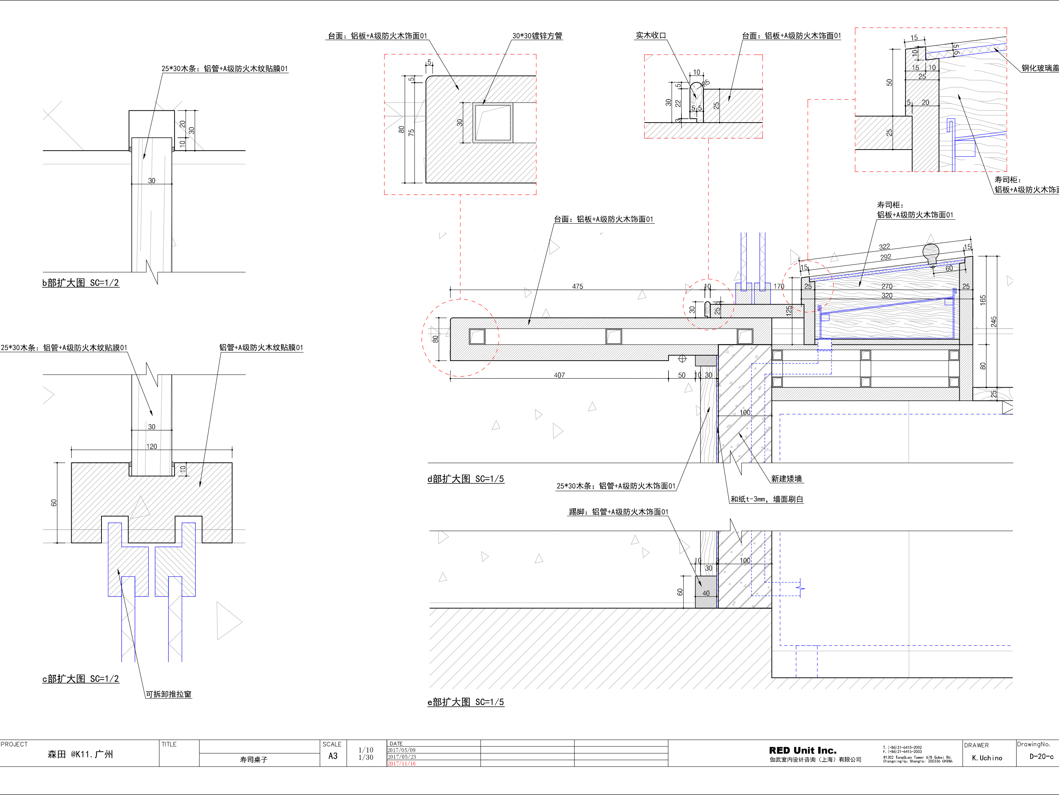Select the 120 dimension in detail c
This screenshot has width=1059, height=795.
tap(151, 447)
